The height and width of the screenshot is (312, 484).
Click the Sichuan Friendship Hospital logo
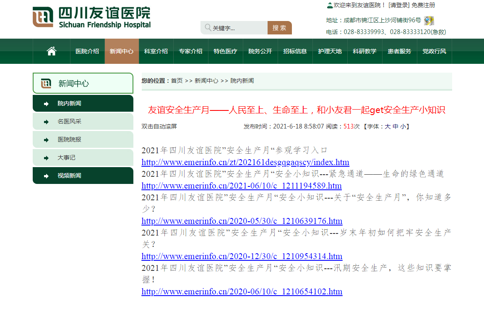tap(91, 18)
